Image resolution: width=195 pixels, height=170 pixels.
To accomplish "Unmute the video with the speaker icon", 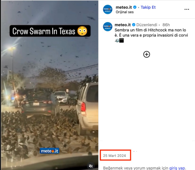I will pyautogui.click(x=91, y=166).
